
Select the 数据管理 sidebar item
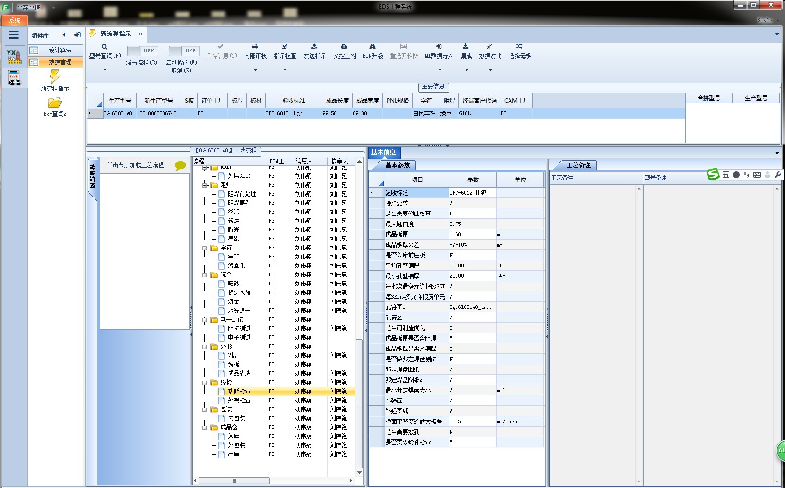coord(55,62)
